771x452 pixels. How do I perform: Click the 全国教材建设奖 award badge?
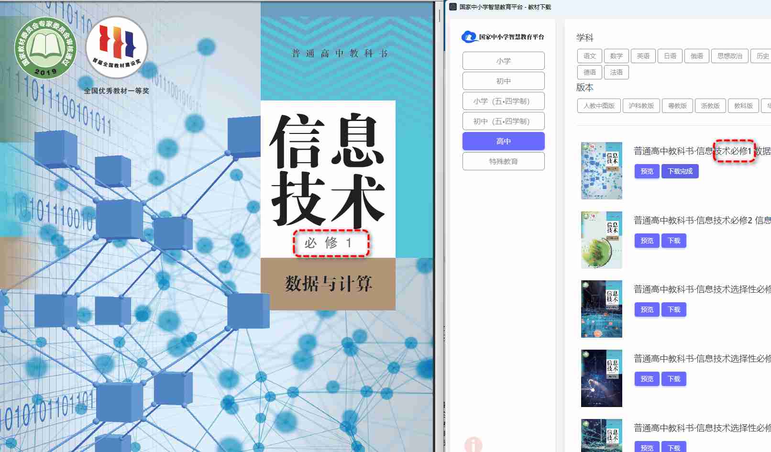[117, 47]
